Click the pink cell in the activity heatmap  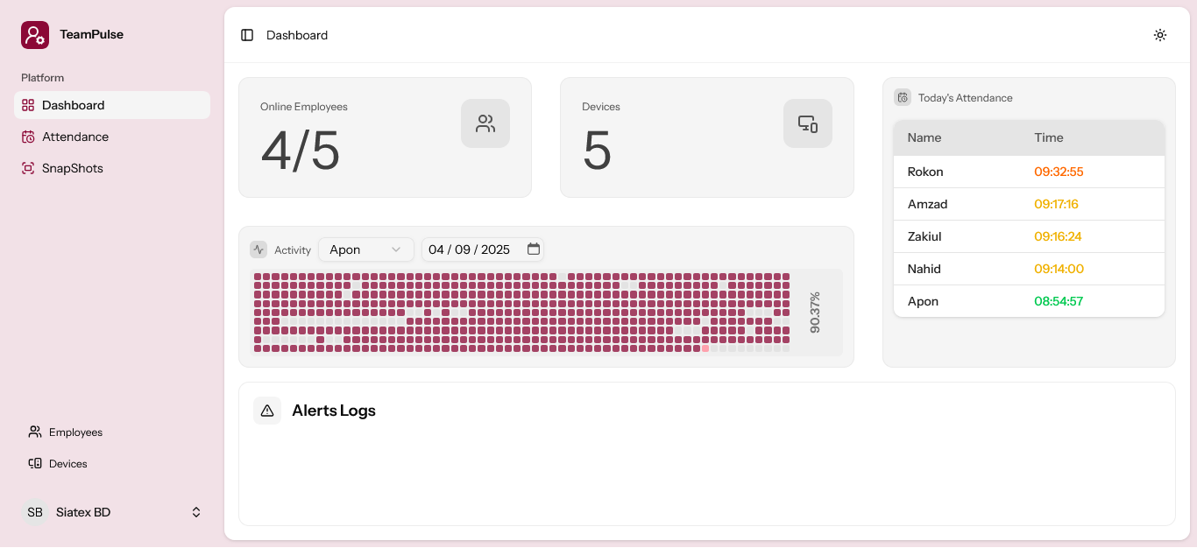pyautogui.click(x=706, y=348)
